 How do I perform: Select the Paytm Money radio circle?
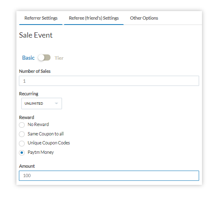click(22, 153)
